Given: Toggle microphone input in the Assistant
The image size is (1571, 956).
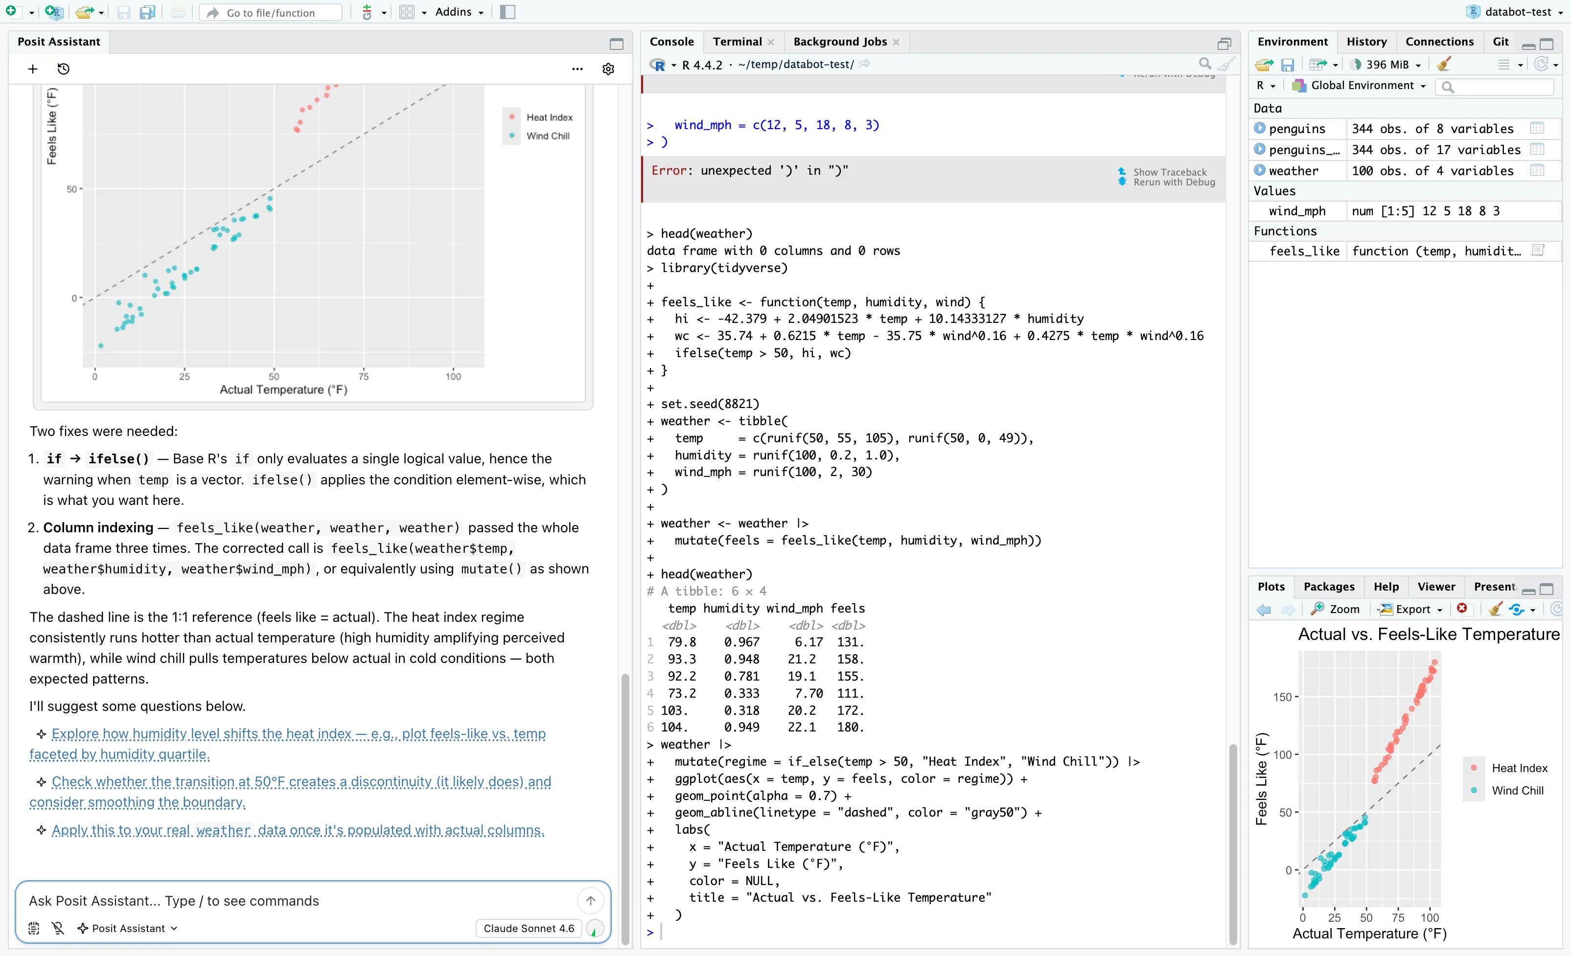Looking at the screenshot, I should pyautogui.click(x=58, y=928).
